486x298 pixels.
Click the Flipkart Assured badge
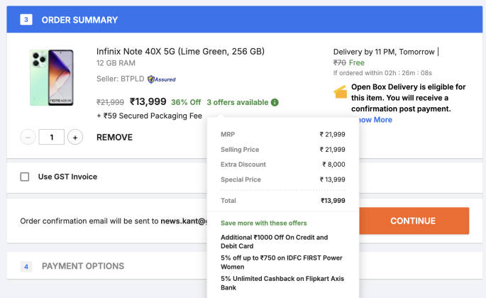[161, 79]
